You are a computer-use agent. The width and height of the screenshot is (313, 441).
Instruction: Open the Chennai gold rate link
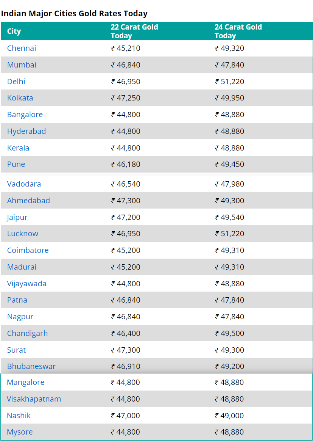click(22, 48)
